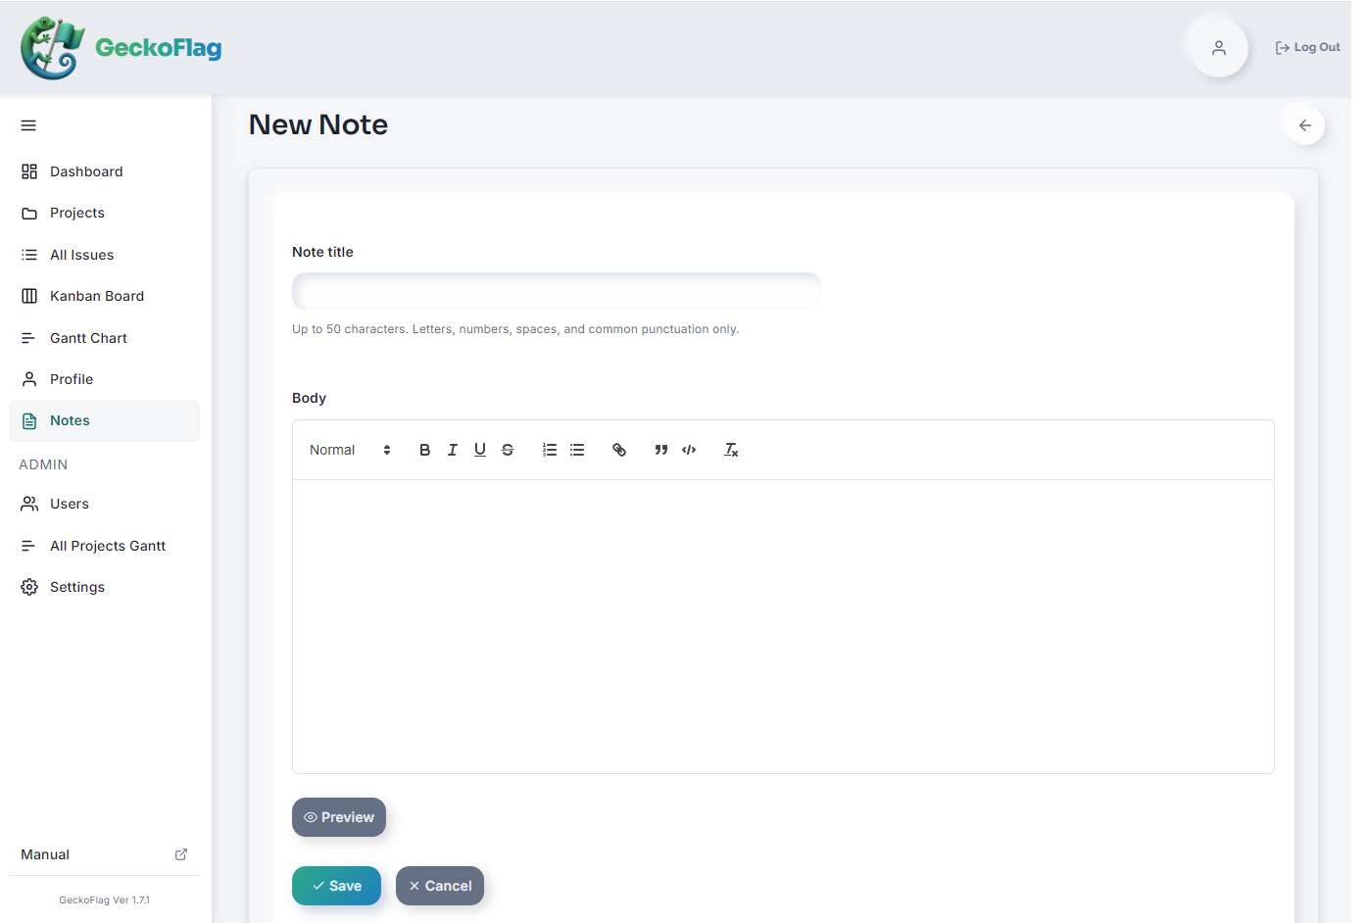Toggle underline formatting

point(480,450)
